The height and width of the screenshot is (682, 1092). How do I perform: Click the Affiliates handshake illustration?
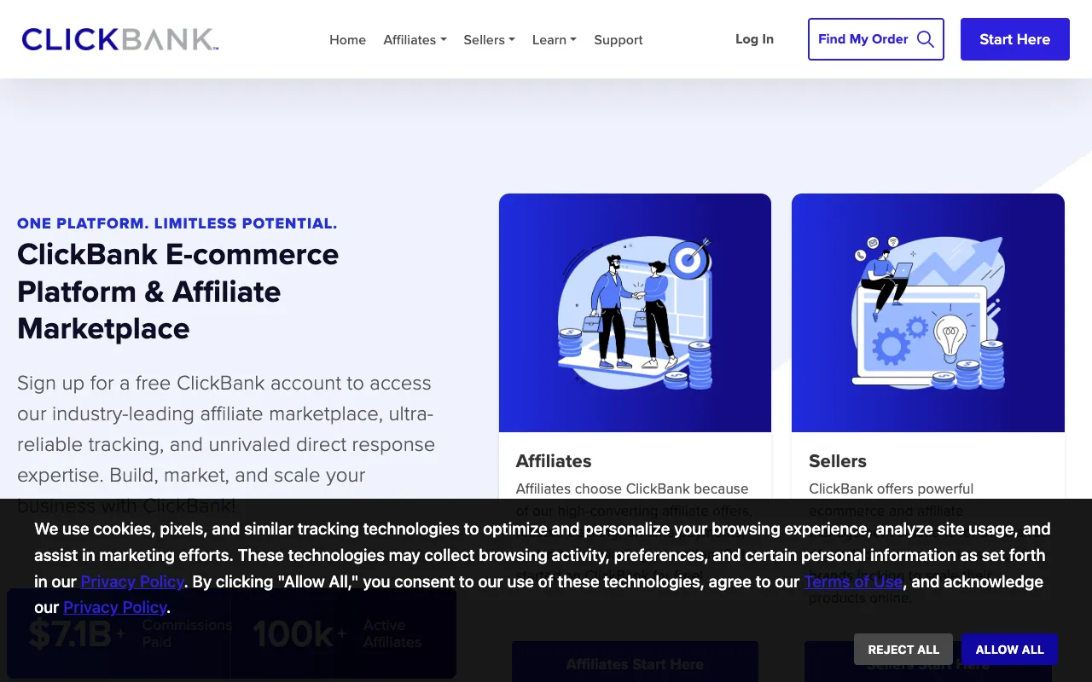point(635,312)
